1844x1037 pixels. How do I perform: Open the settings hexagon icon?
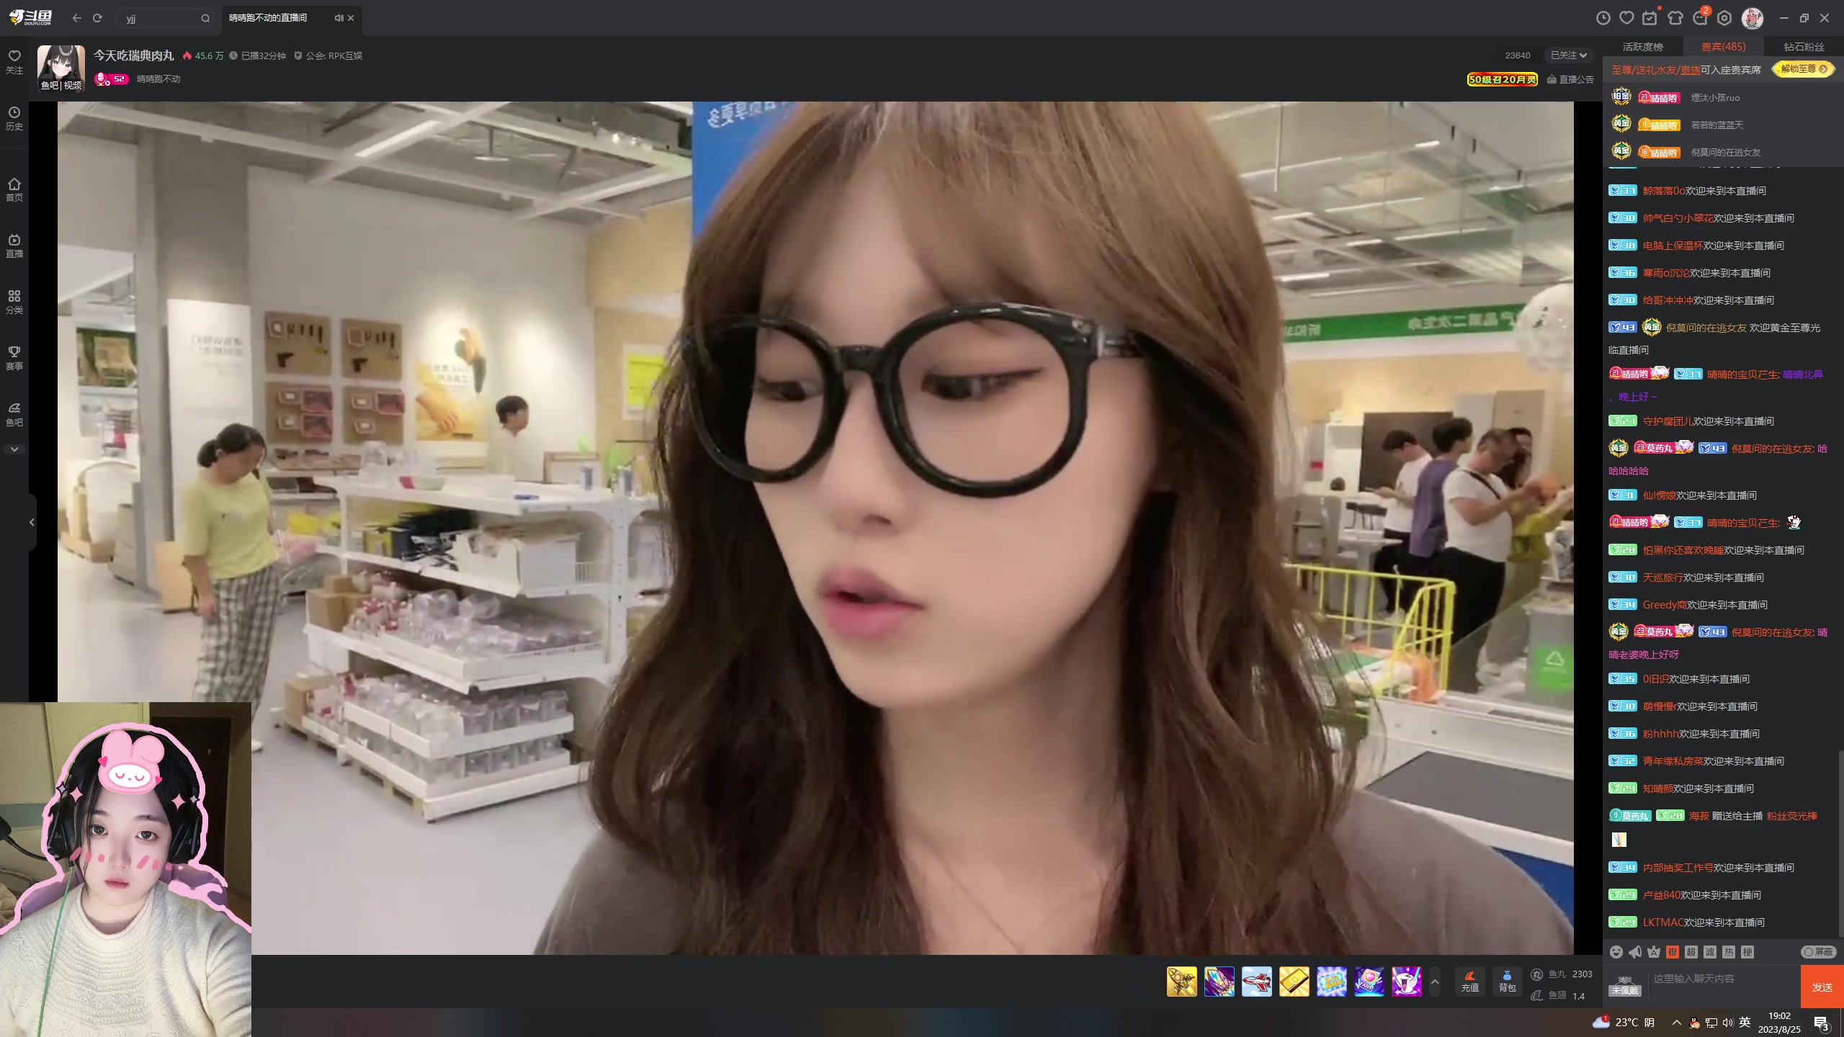pos(1724,18)
